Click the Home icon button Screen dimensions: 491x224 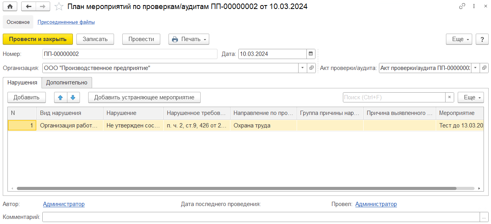[10, 7]
